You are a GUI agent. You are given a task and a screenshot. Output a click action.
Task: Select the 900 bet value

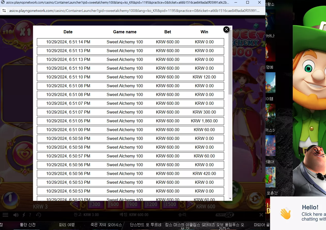coord(133,204)
